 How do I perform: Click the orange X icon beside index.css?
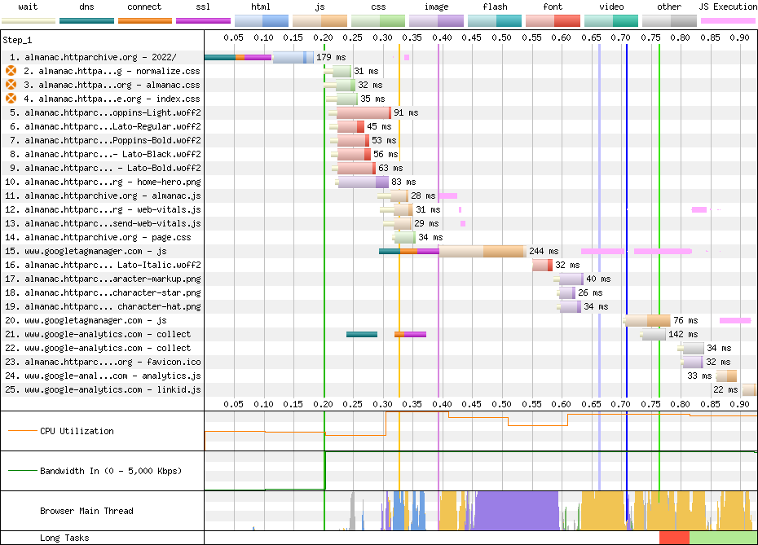[x=11, y=99]
